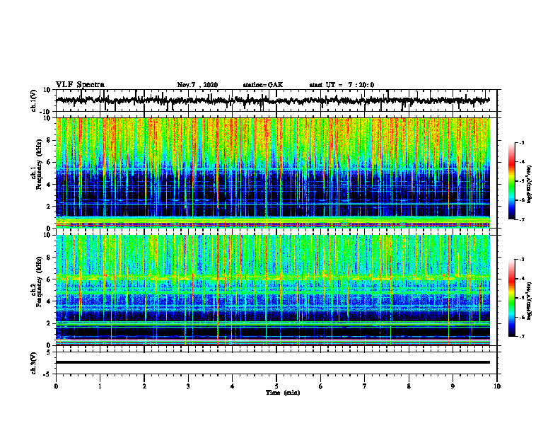This screenshot has height=433, width=560.
Task: Click inside the ch.1 spectrogram panel
Action: coord(273,173)
